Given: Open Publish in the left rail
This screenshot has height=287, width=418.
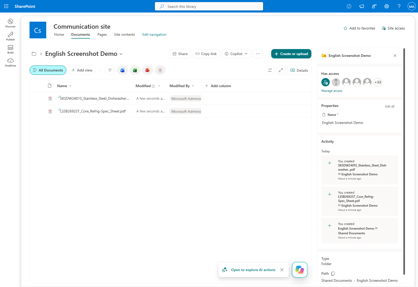Looking at the screenshot, I should [10, 36].
